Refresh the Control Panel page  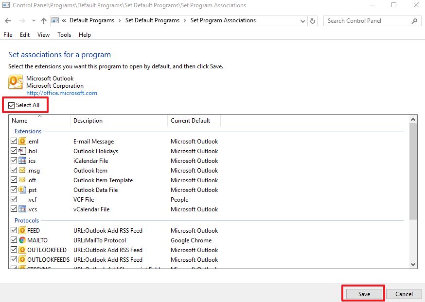point(313,21)
